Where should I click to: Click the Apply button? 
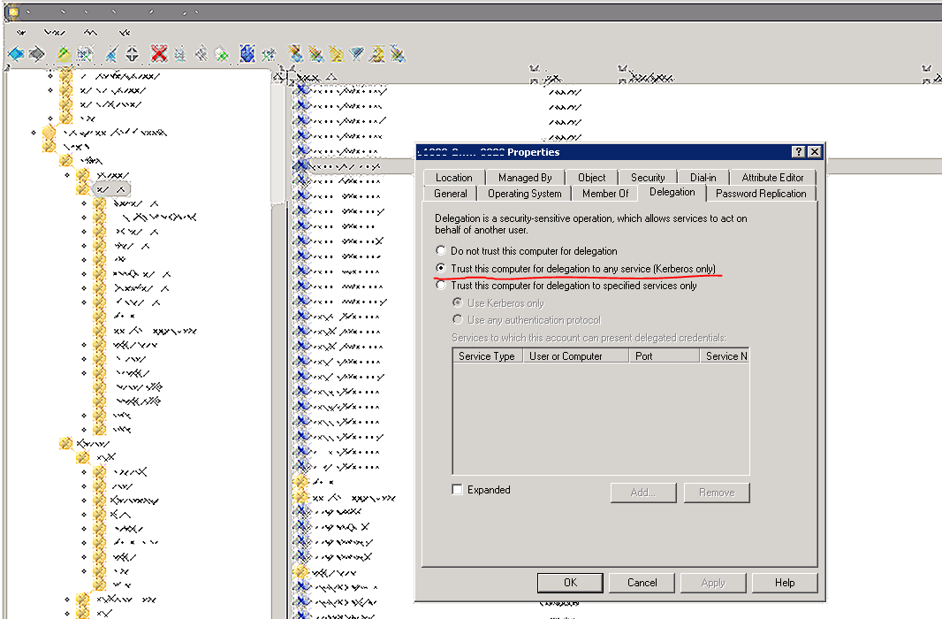coord(713,583)
